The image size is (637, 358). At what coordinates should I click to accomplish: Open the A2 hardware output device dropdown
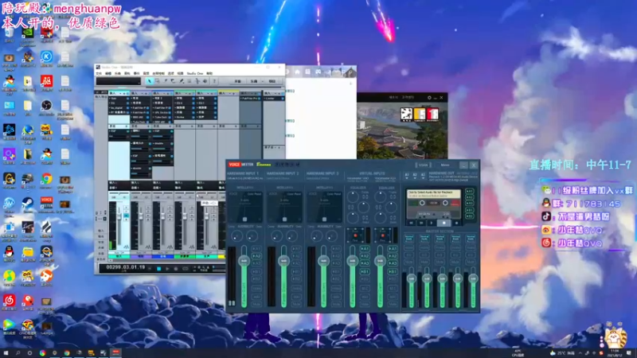click(x=415, y=175)
